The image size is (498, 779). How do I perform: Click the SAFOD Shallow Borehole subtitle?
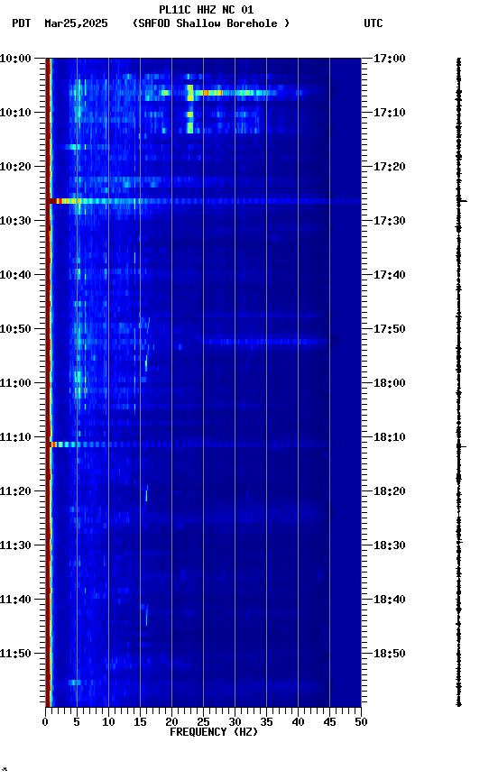tap(211, 23)
